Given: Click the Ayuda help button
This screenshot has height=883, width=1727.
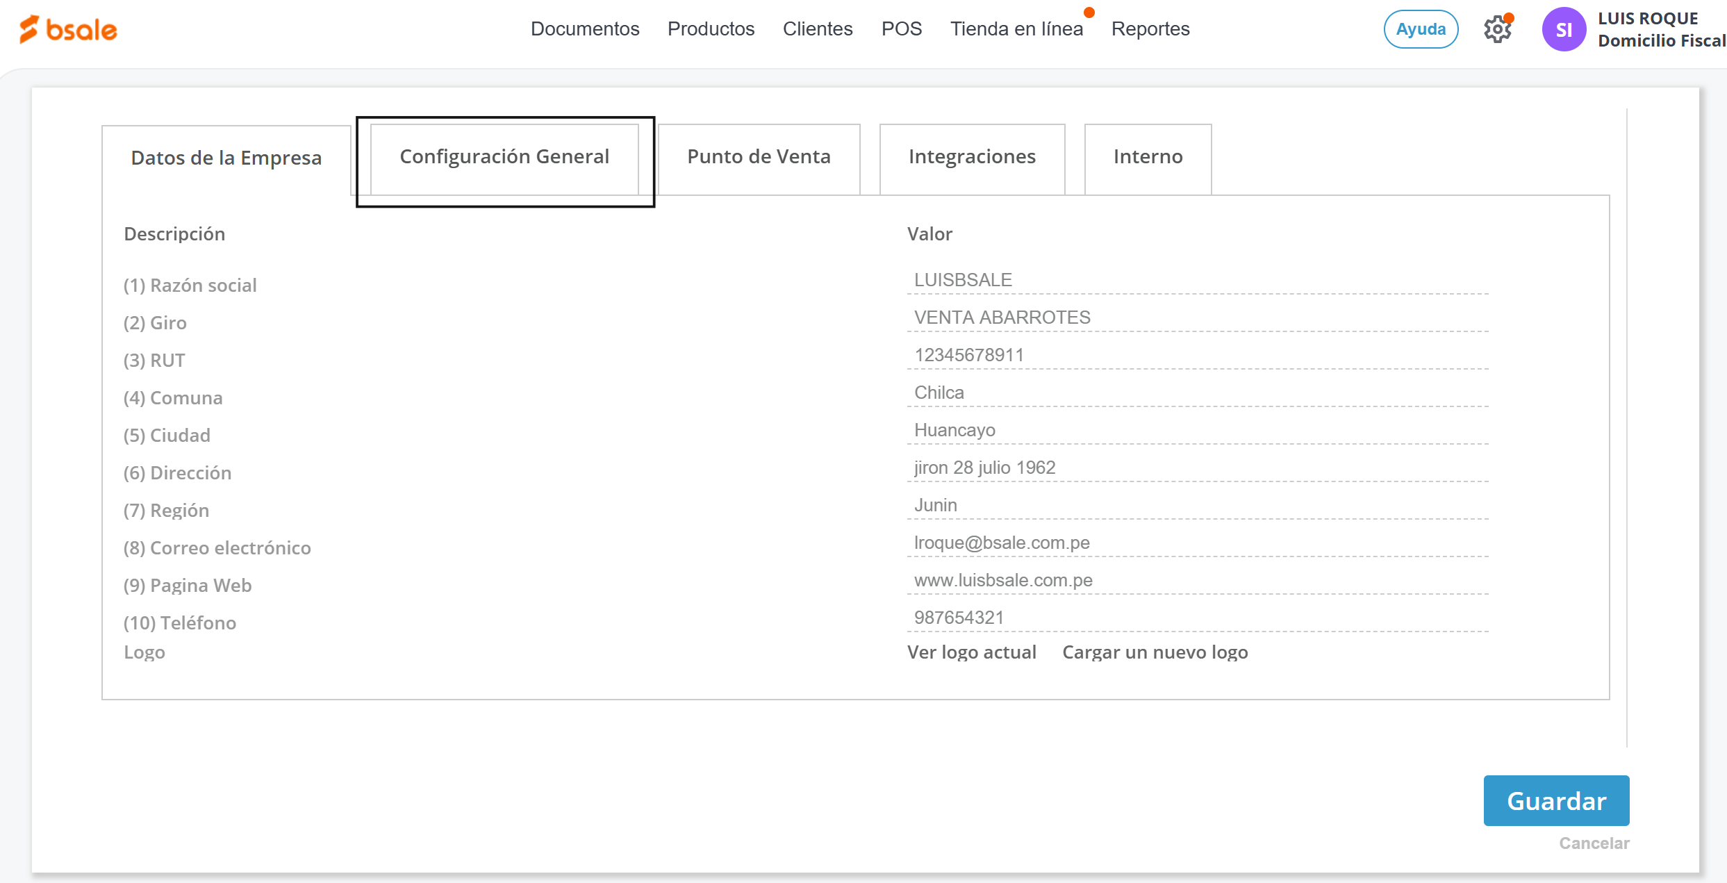Looking at the screenshot, I should click(1420, 29).
